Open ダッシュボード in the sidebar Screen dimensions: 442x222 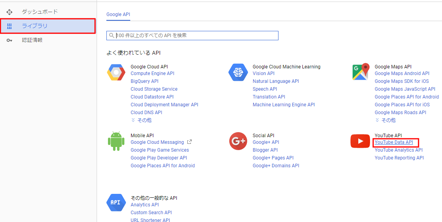[x=40, y=12]
